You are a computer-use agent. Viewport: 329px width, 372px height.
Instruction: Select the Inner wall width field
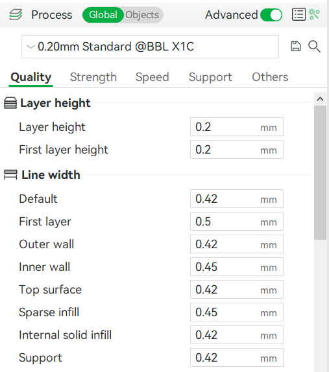(237, 266)
